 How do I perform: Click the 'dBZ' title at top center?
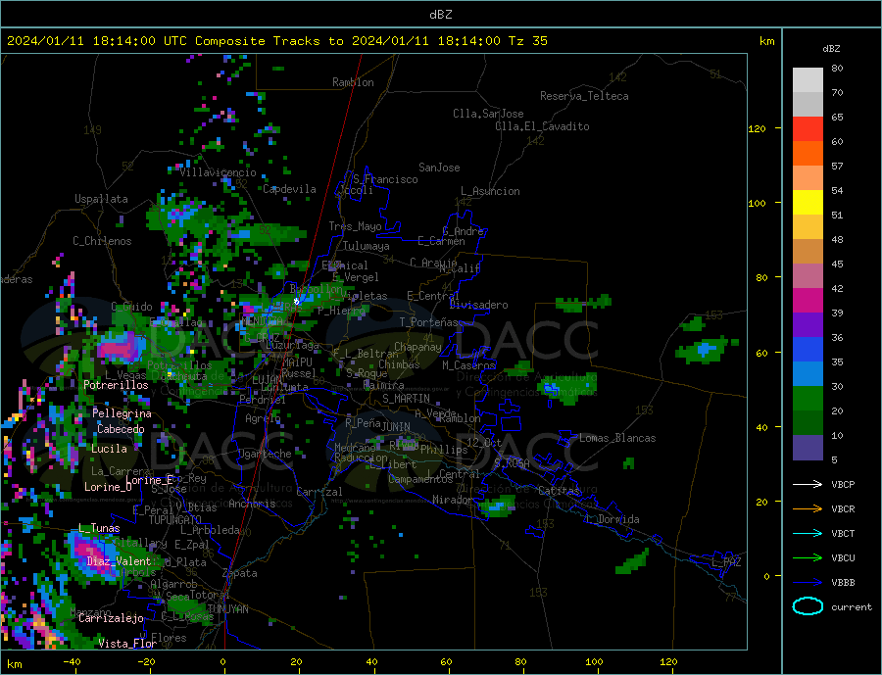440,15
